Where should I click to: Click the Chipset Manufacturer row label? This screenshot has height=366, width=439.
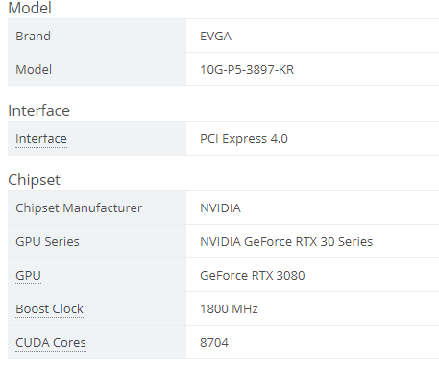point(79,208)
